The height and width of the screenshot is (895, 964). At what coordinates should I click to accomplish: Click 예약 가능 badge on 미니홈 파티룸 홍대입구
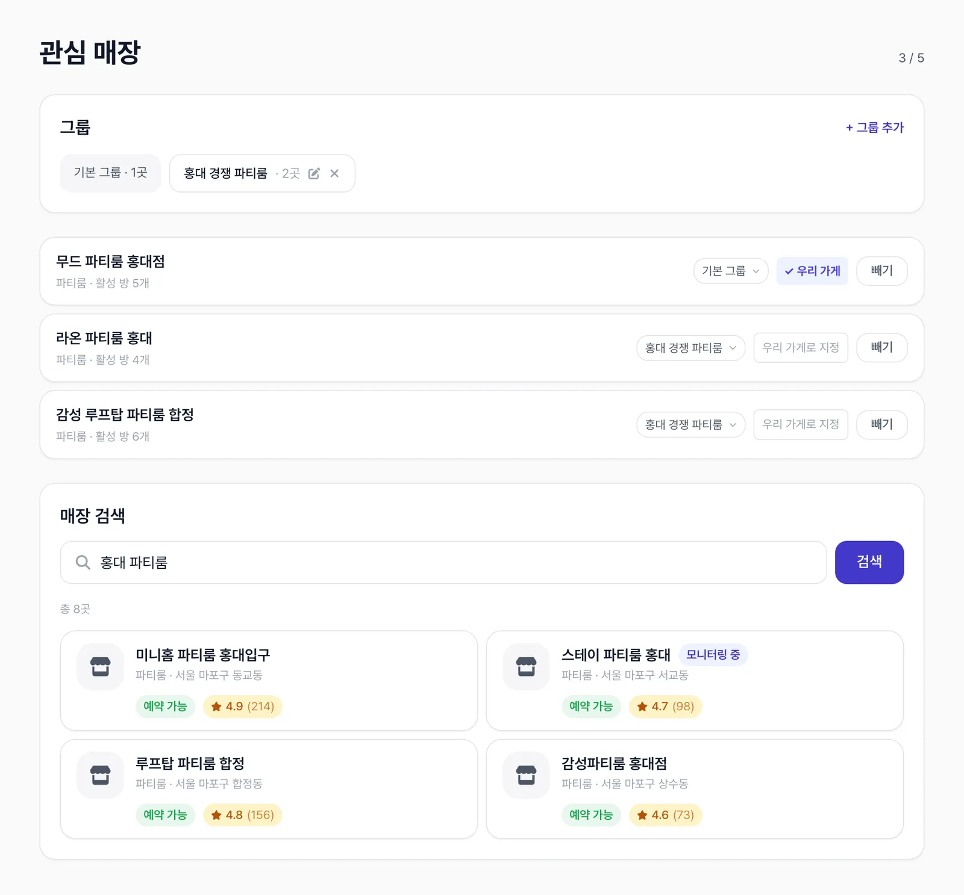[x=165, y=706]
